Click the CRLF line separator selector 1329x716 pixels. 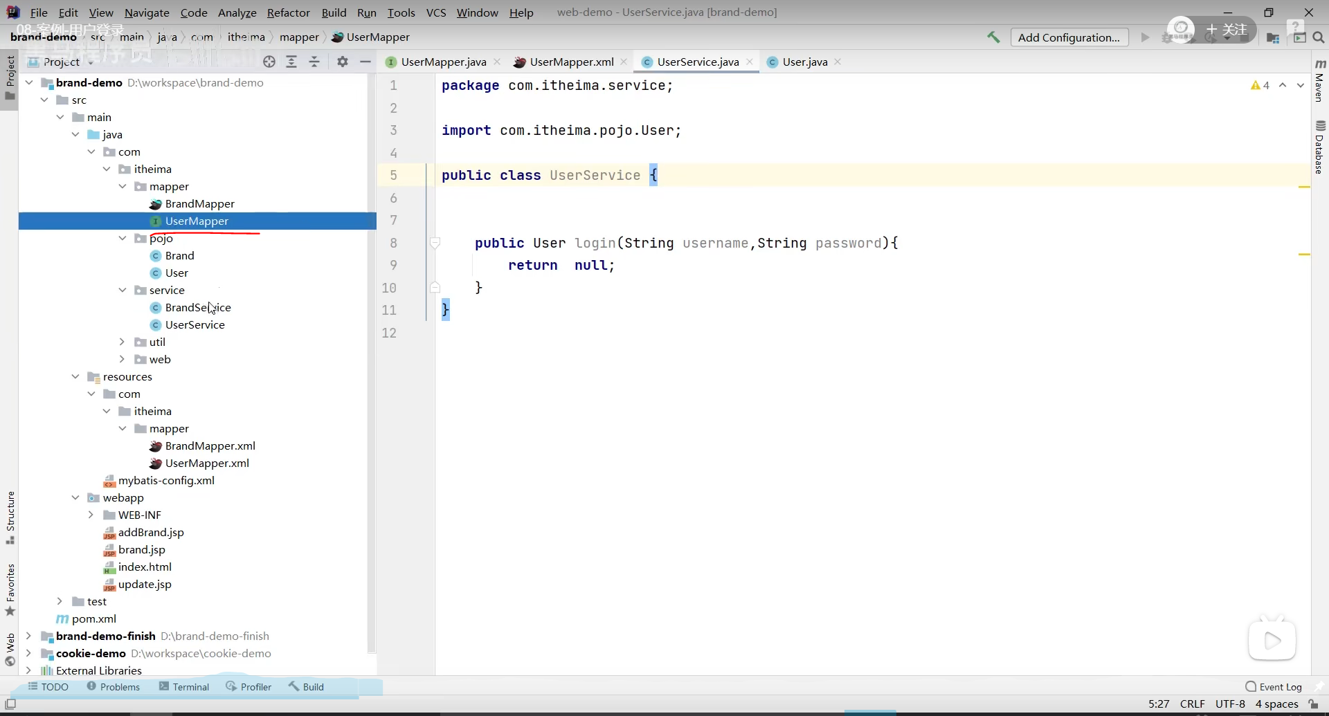(x=1192, y=704)
